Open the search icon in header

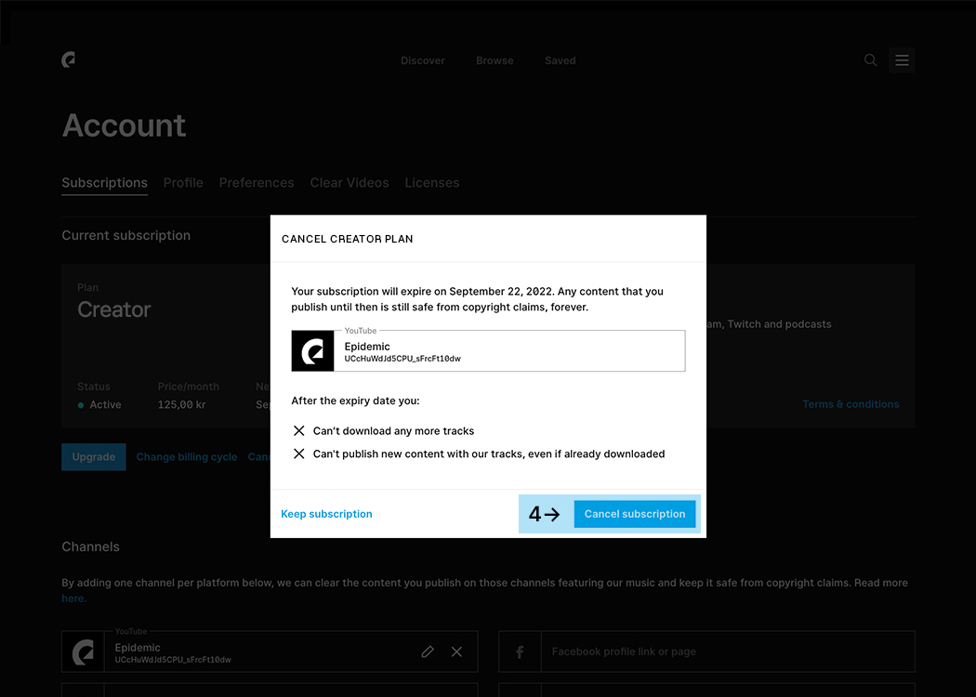870,60
